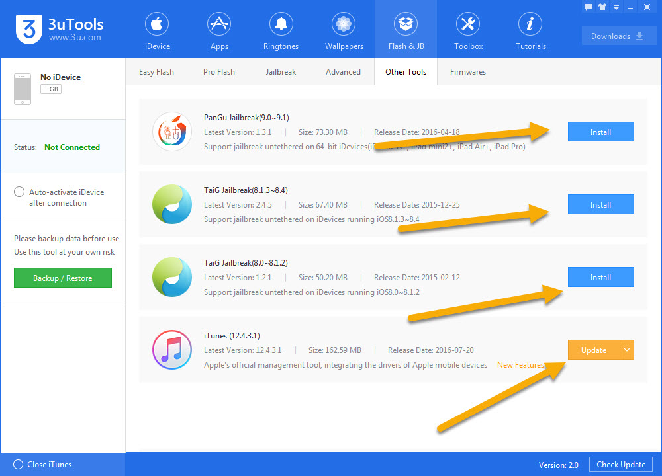Screen dimensions: 662x476
Task: Click 'Please backup data before use' notice
Action: pyautogui.click(x=67, y=239)
